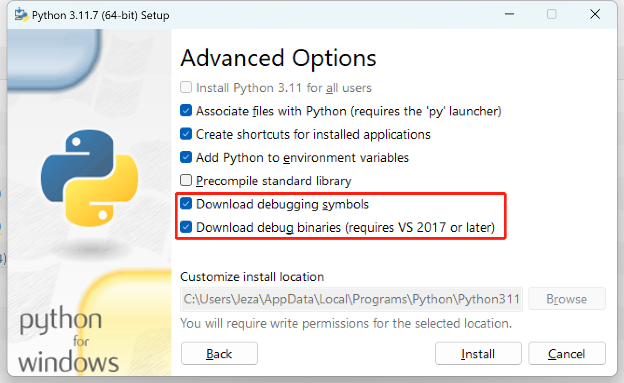Disable 'Create shortcuts for installed applications'
Screen dimensions: 624x383
[185, 134]
